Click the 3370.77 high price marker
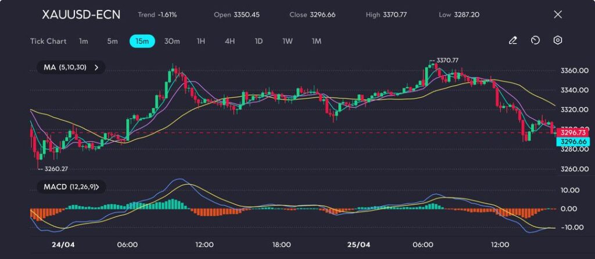 click(x=447, y=60)
